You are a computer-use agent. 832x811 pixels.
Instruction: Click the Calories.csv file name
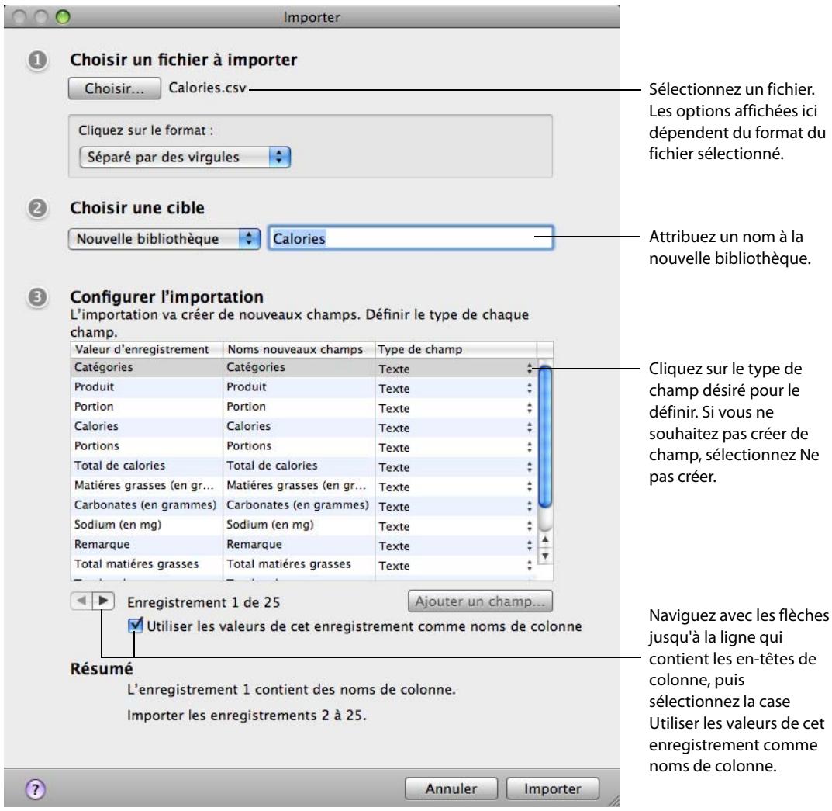click(208, 88)
